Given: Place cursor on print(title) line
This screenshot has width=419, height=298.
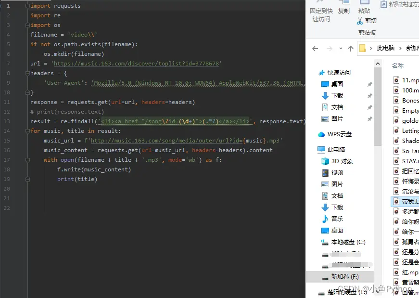Looking at the screenshot, I should [x=77, y=179].
